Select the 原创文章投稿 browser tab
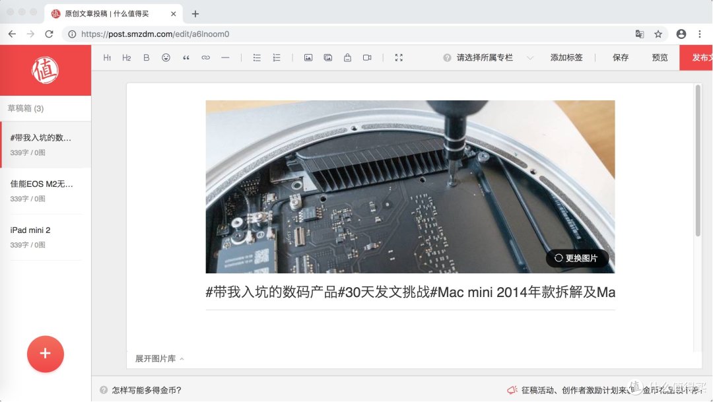 click(x=114, y=14)
